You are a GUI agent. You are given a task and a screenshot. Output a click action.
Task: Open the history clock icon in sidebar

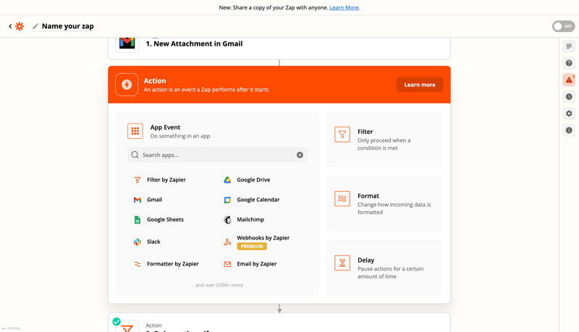click(x=569, y=97)
